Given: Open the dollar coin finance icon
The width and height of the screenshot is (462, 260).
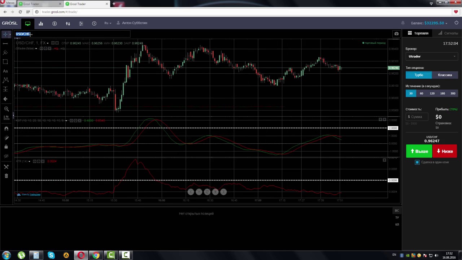Looking at the screenshot, I should tap(55, 23).
